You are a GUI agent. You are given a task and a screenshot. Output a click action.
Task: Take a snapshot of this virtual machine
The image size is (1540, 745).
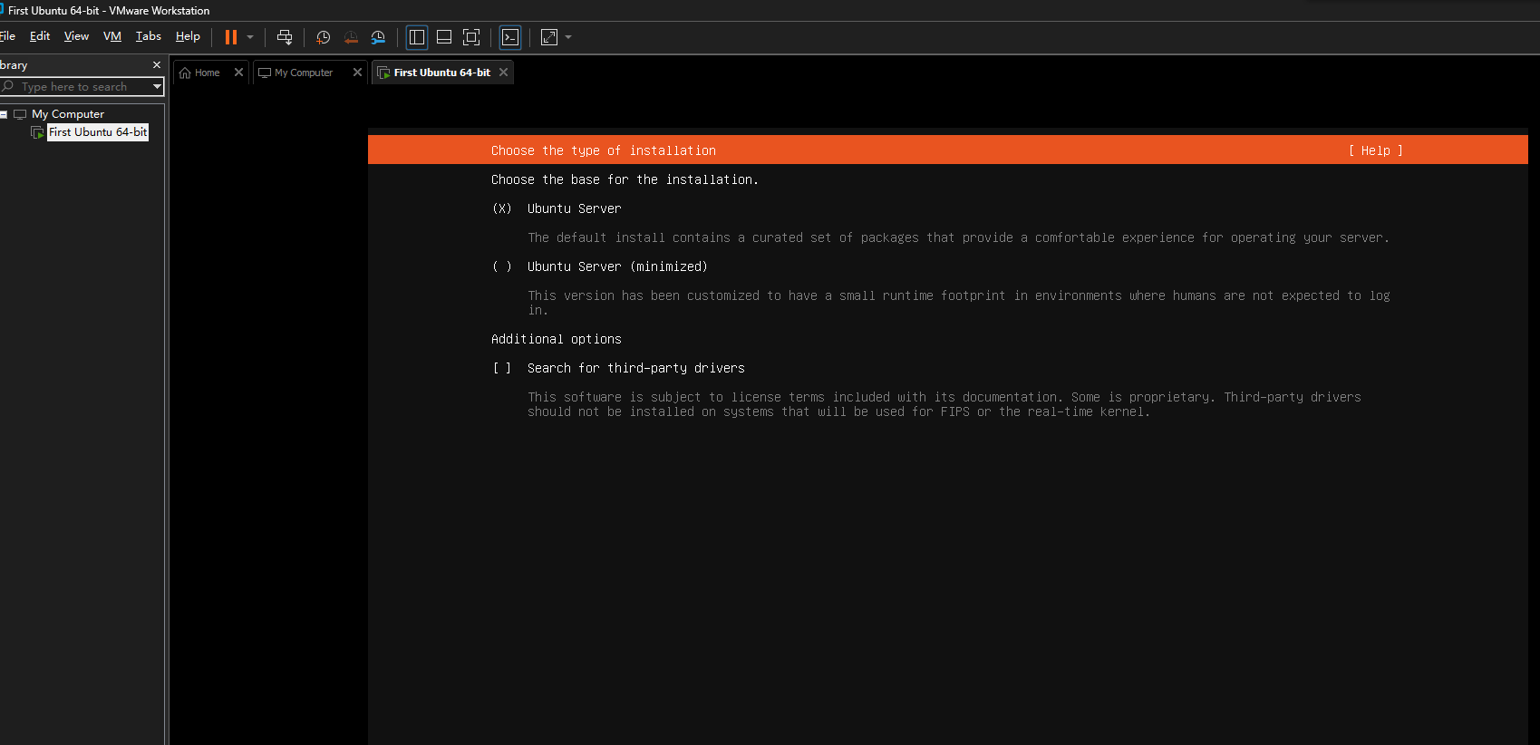click(323, 37)
